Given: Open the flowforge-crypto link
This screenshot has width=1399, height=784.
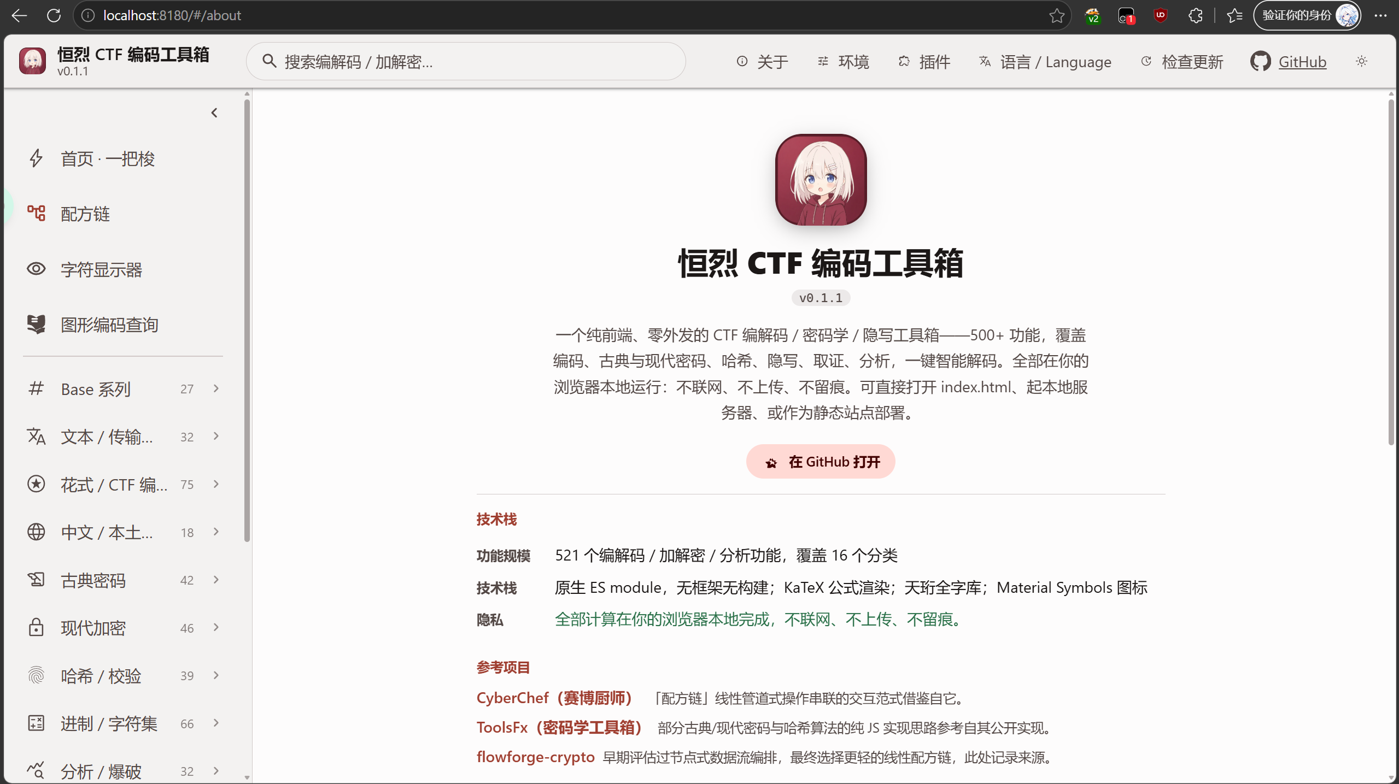Looking at the screenshot, I should tap(535, 757).
